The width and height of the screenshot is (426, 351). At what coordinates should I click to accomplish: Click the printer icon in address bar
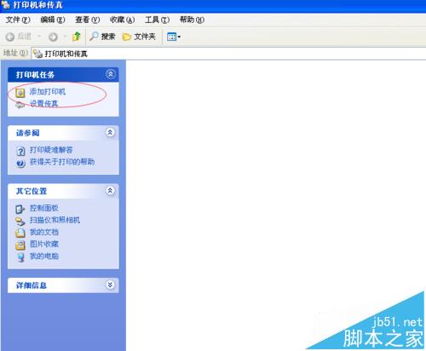click(37, 54)
